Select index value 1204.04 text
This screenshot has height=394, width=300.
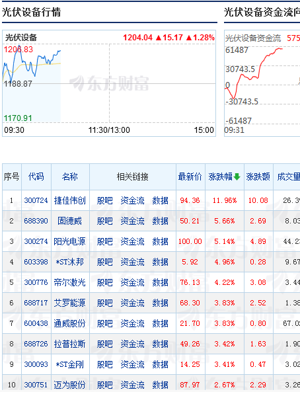click(137, 38)
